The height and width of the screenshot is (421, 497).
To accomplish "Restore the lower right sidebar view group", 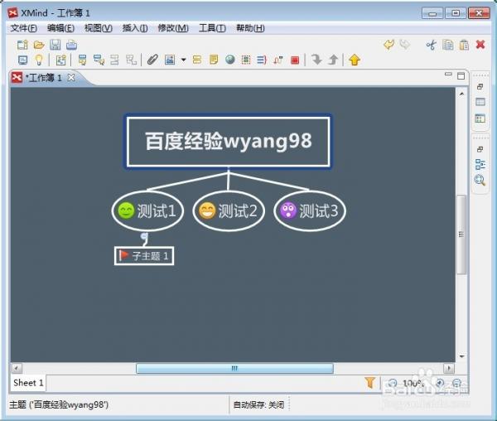I will [x=480, y=149].
